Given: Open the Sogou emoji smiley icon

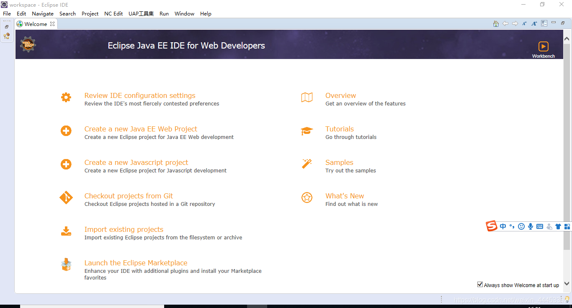Looking at the screenshot, I should click(521, 226).
